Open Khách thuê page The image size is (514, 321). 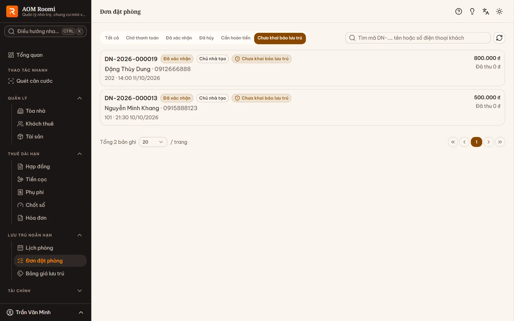[x=50, y=124]
